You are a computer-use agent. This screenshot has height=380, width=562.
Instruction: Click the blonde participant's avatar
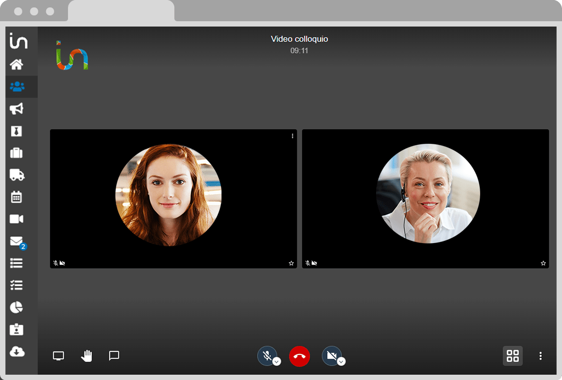428,193
